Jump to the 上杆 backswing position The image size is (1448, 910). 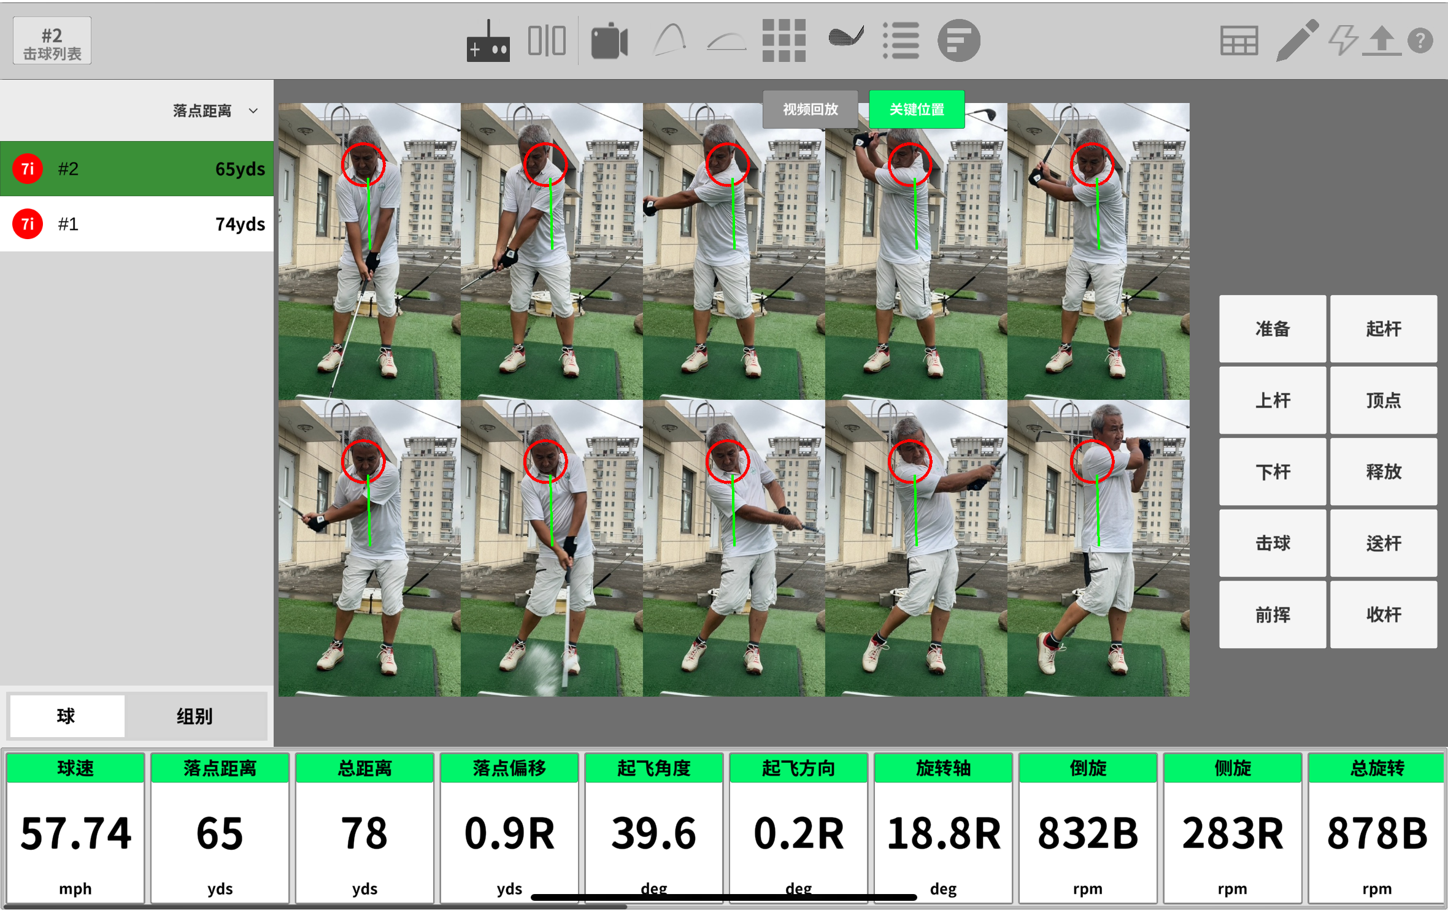[1273, 400]
